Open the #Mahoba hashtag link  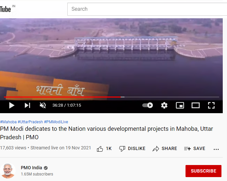tap(8, 122)
